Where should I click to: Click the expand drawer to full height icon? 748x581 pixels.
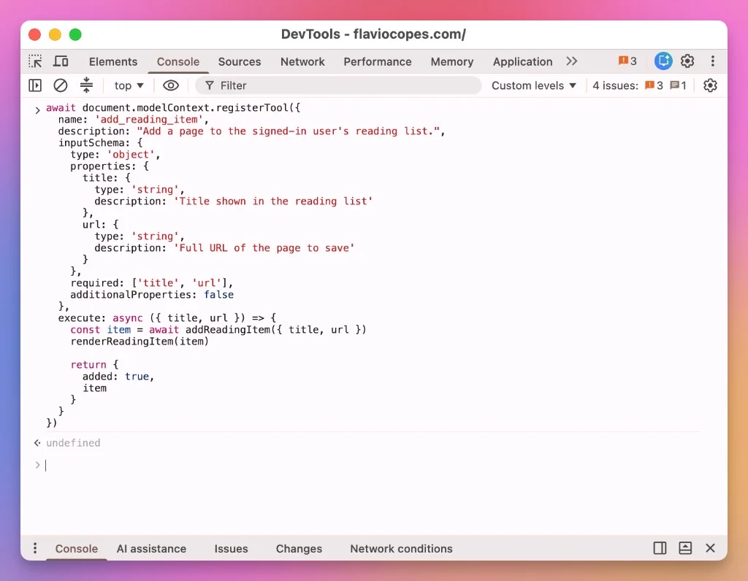[x=685, y=548]
